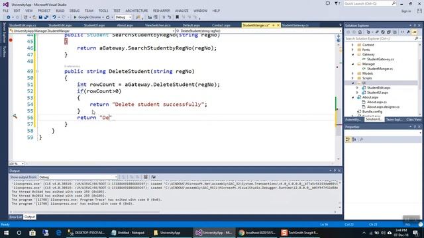Screen dimensions: 424x238
Task: Click the Undo arrow in the toolbar
Action: [54, 17]
